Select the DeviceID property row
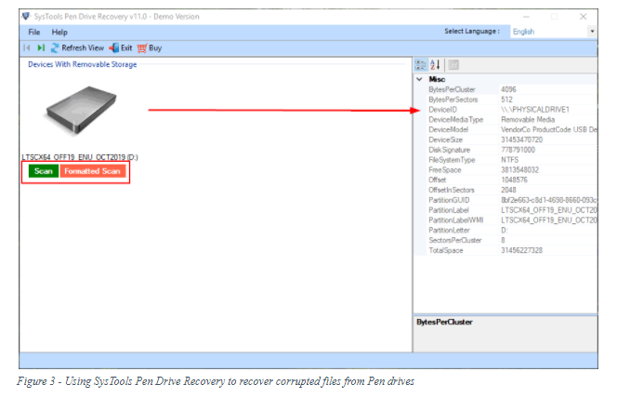Viewport: 617px width, 398px height. tap(512, 110)
